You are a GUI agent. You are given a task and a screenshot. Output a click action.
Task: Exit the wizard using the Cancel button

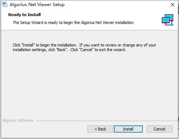160,129
